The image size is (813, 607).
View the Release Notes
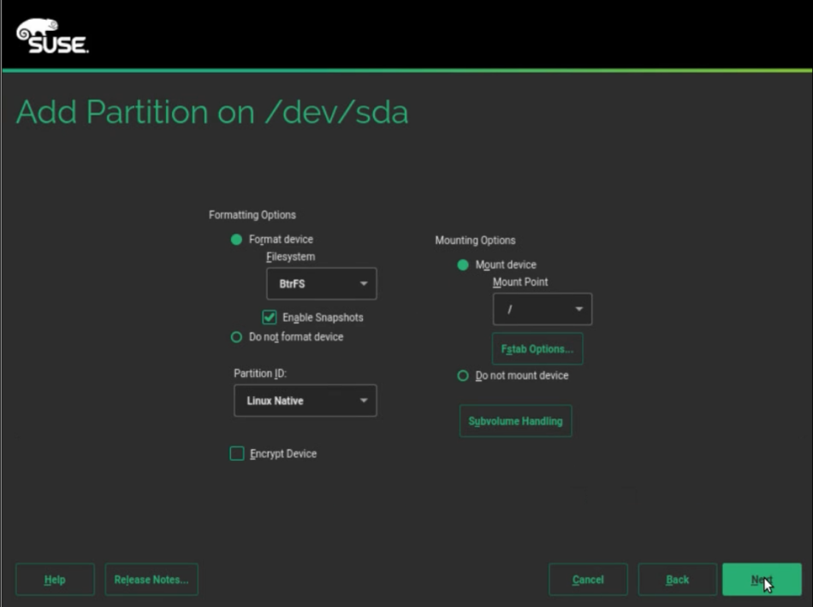pos(151,580)
